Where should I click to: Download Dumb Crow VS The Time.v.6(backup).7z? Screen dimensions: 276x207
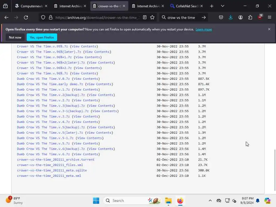[51, 149]
